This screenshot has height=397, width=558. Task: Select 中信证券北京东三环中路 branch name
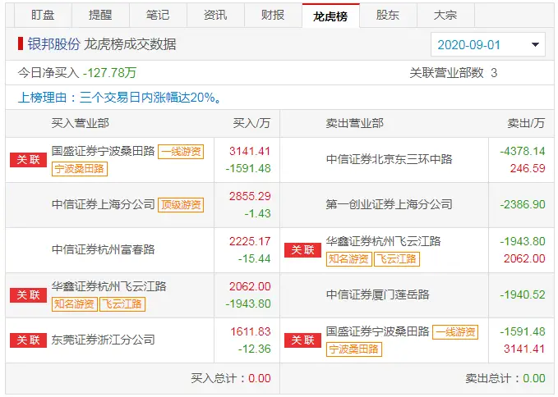[x=390, y=159]
